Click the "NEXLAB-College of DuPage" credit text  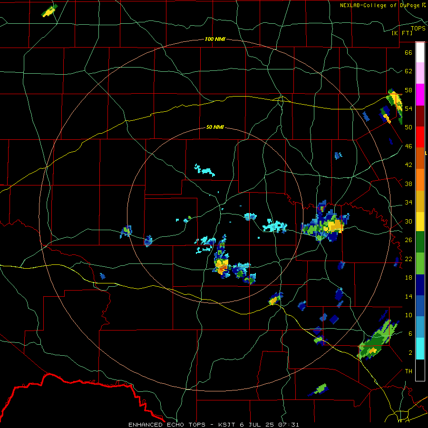380,5
